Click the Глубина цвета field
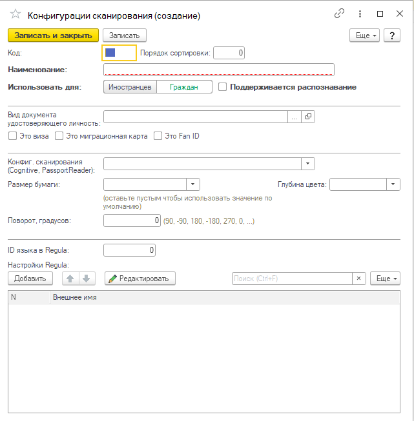This screenshot has height=421, width=414. click(358, 184)
